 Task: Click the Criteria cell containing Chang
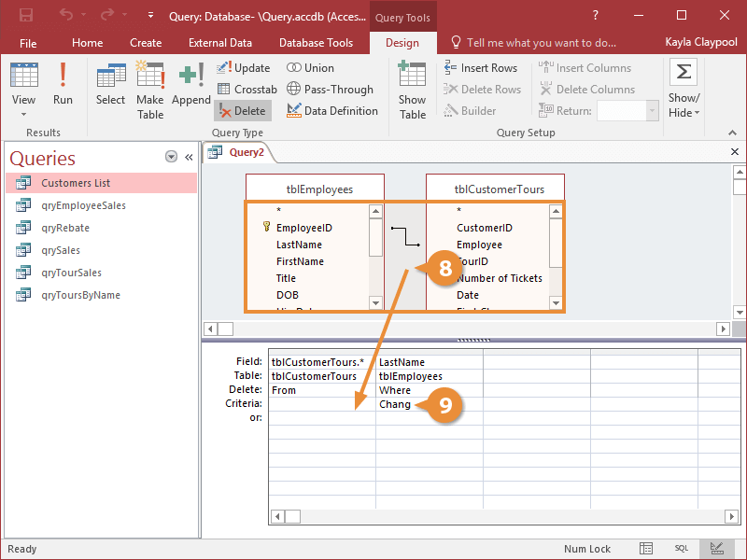tap(397, 404)
